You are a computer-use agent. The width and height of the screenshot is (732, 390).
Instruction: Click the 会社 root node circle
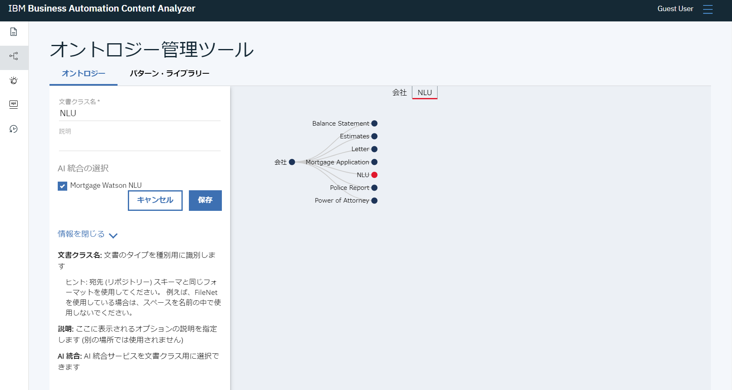(292, 162)
